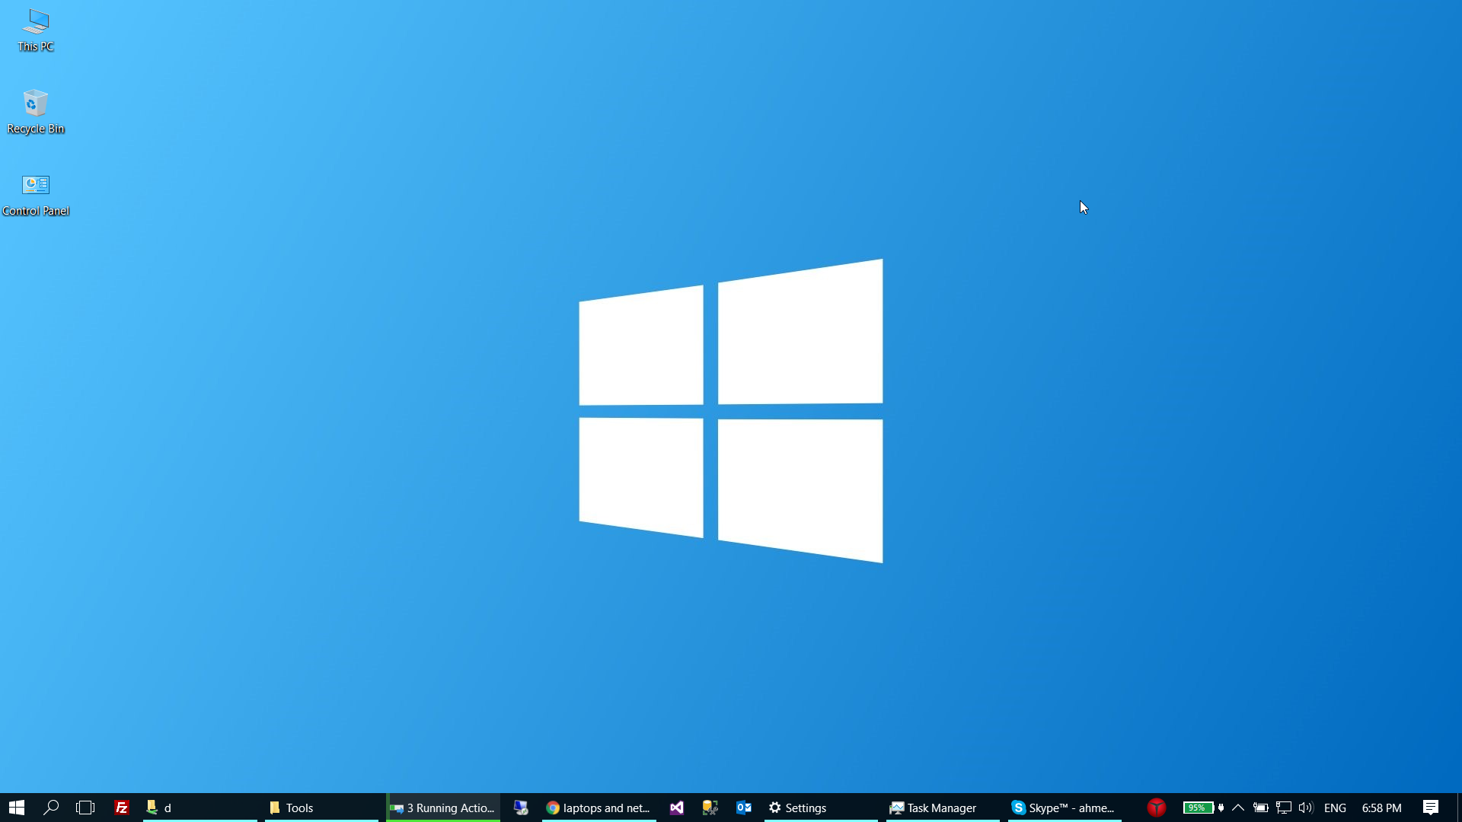Open the network status flyout
The width and height of the screenshot is (1462, 822).
[1284, 808]
